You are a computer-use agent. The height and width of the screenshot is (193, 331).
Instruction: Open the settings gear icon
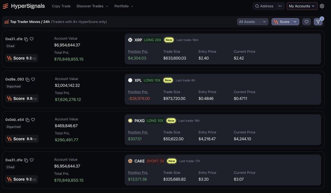(x=322, y=6)
